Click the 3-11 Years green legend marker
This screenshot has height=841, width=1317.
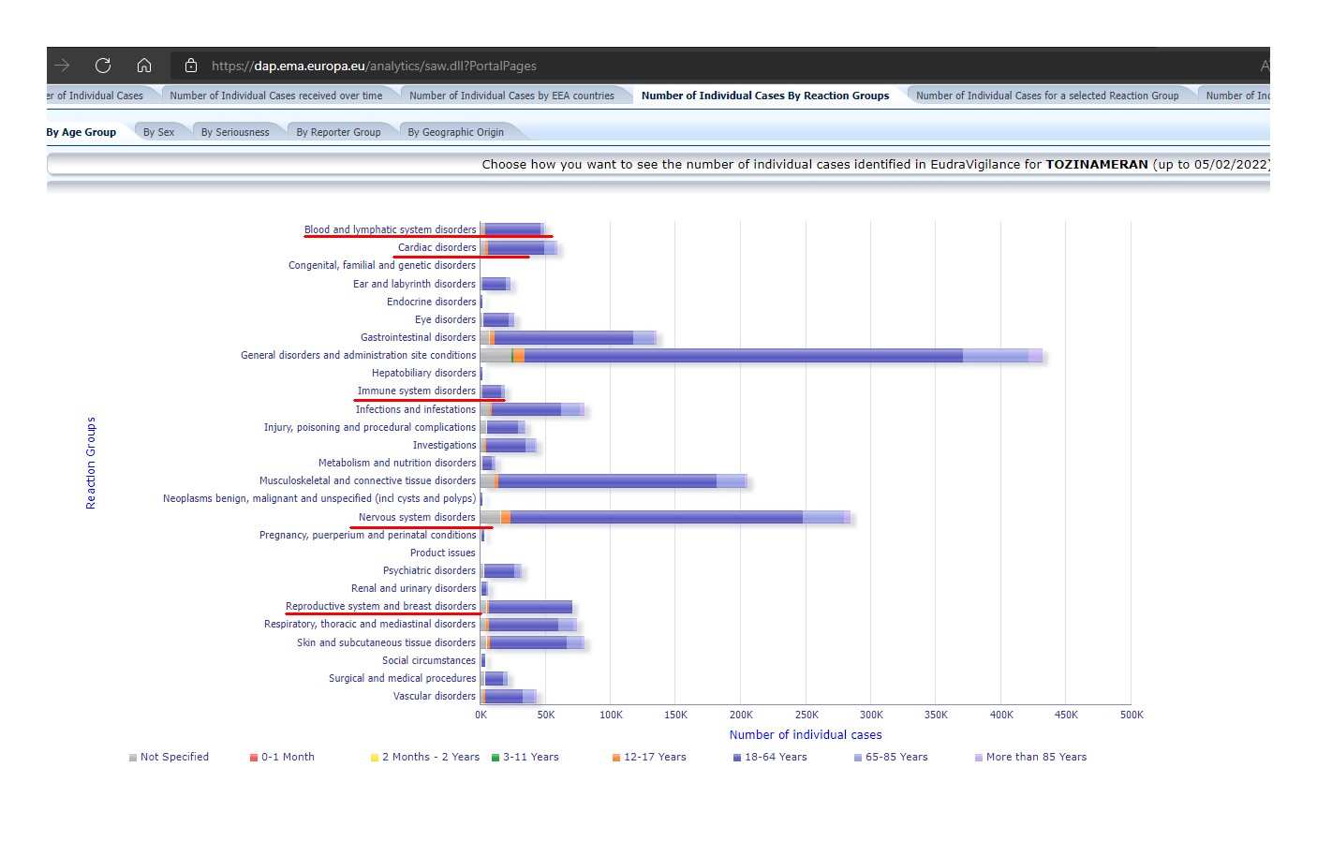coord(496,758)
